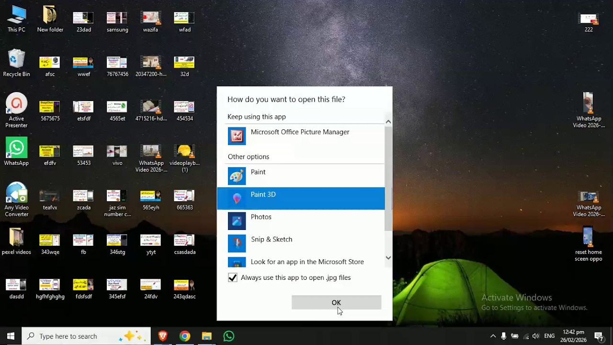Select the fb file thumbnail
613x345 pixels.
[x=83, y=244]
